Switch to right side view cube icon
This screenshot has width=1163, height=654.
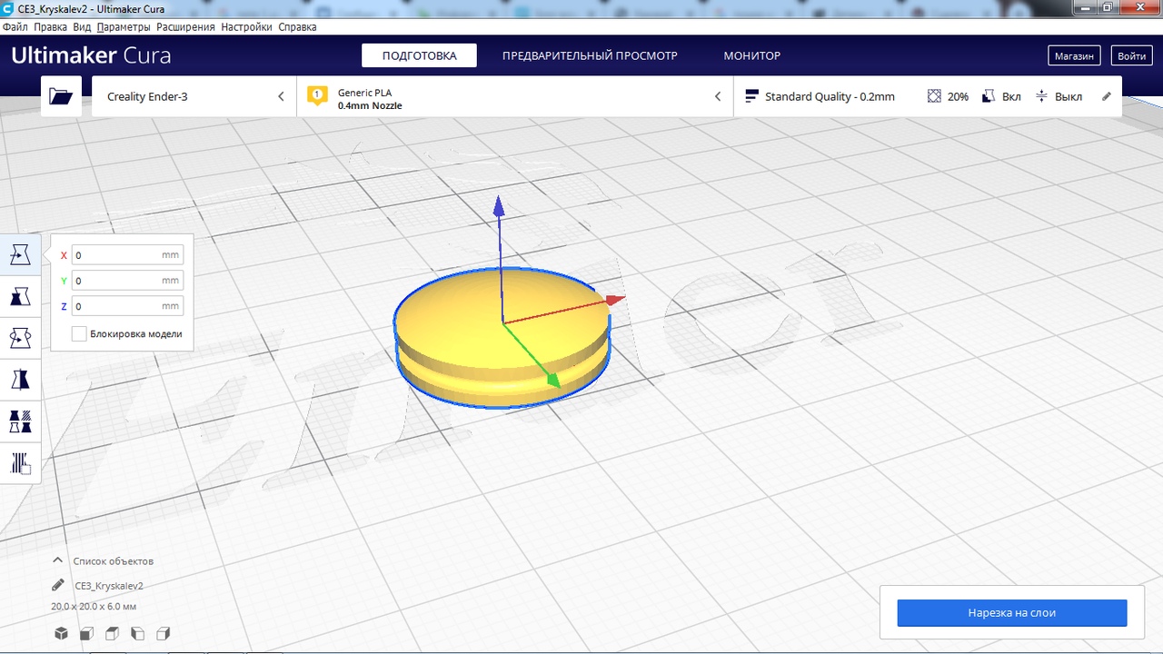tap(164, 633)
